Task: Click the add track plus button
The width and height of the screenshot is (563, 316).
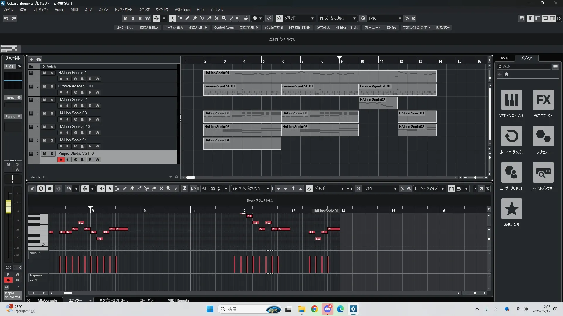Action: (31, 59)
